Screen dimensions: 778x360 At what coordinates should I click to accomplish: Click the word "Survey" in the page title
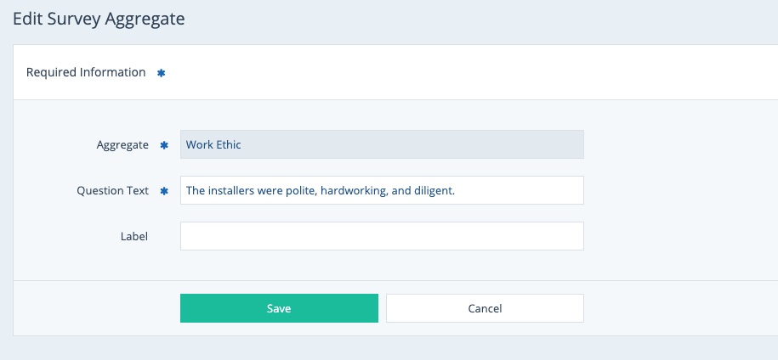pos(75,18)
